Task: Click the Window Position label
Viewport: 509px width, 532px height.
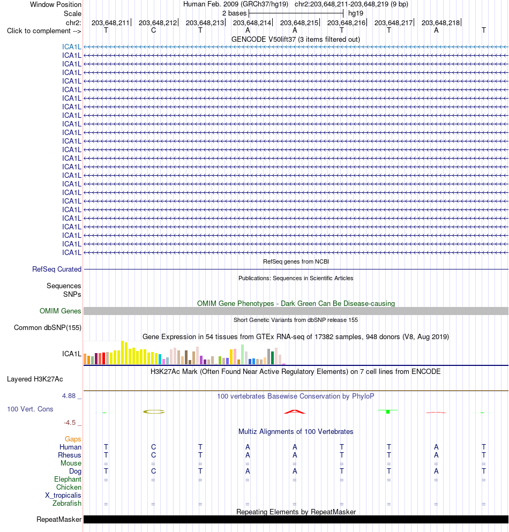Action: click(56, 4)
